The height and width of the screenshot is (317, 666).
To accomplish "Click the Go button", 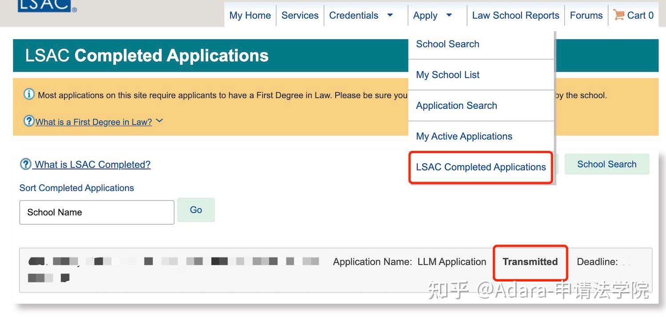I will (x=196, y=210).
